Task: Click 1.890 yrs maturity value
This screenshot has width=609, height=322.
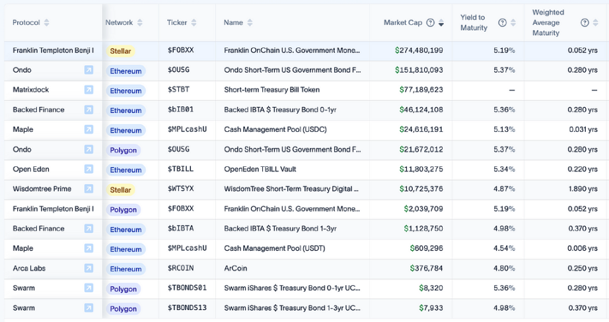Action: coord(583,189)
